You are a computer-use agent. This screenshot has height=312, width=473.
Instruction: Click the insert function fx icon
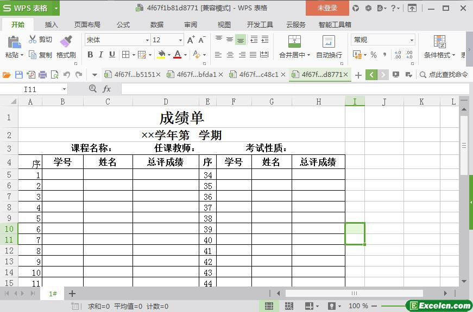click(x=107, y=89)
